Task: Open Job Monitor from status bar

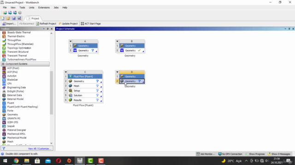Action: pos(206,154)
